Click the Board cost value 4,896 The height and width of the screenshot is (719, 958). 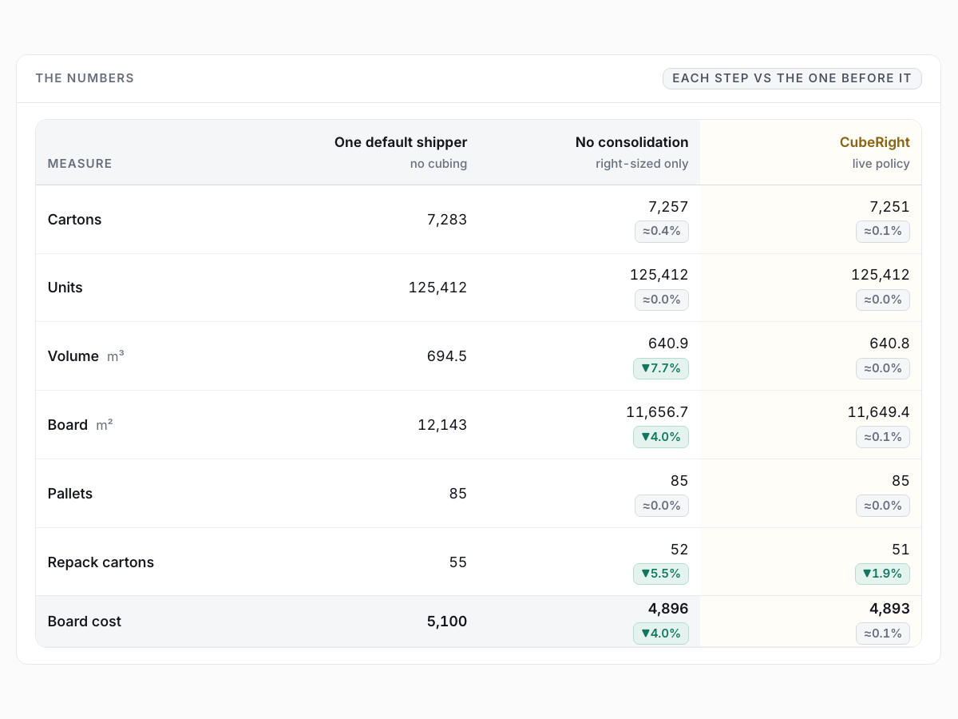(x=668, y=609)
